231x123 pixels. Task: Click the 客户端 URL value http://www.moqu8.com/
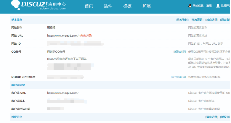click(x=63, y=93)
